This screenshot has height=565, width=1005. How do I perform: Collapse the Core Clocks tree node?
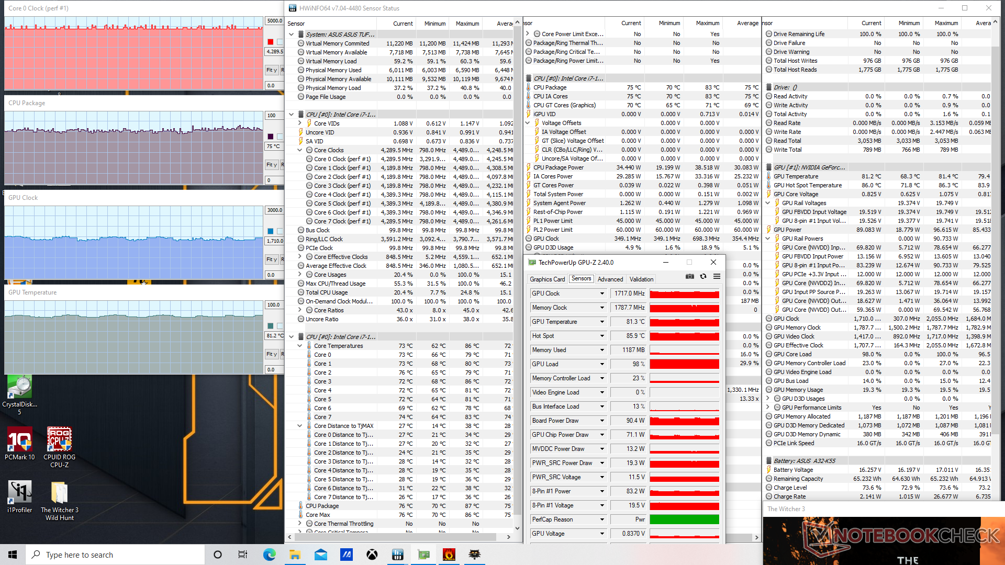[x=300, y=150]
